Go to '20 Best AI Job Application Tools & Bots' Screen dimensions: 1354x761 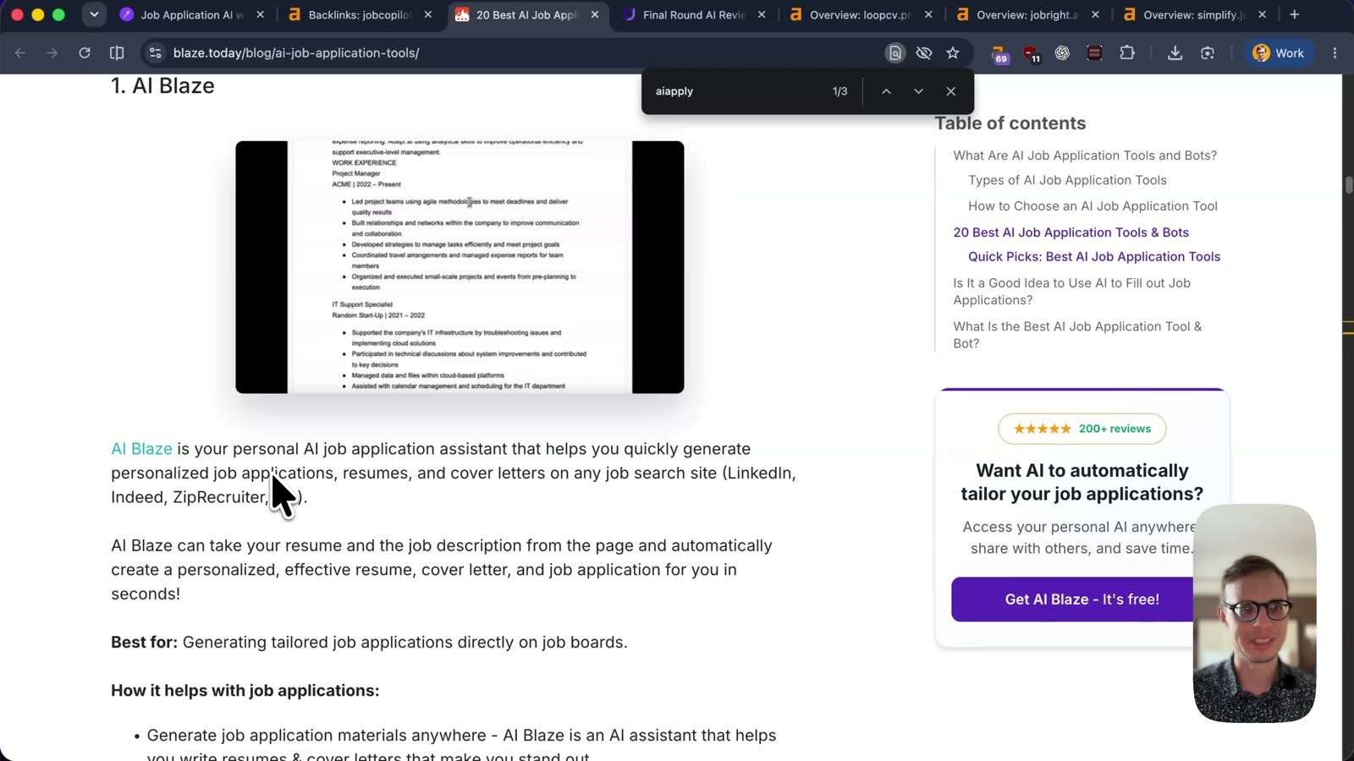[x=1071, y=233]
